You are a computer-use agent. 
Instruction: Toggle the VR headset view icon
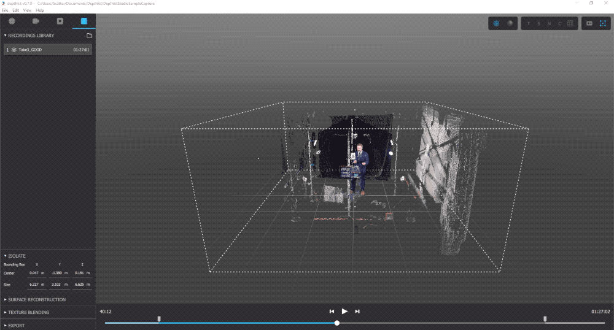coord(589,23)
